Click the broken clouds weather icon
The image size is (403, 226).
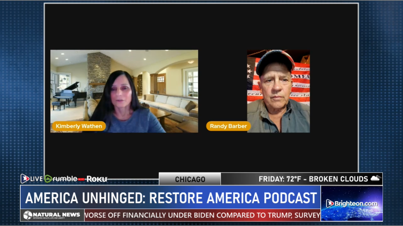(x=375, y=178)
